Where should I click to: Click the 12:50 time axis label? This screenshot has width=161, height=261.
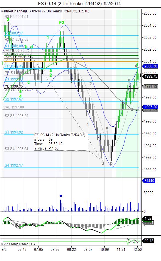pyautogui.click(x=137, y=249)
